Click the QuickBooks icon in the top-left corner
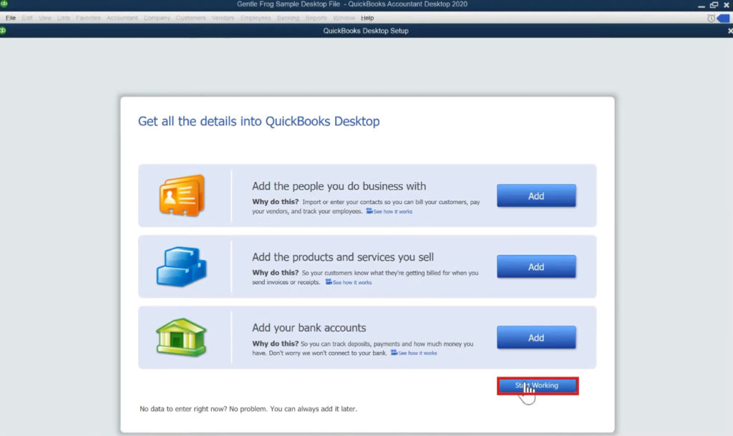Screen dimensions: 733x436 (x=6, y=4)
